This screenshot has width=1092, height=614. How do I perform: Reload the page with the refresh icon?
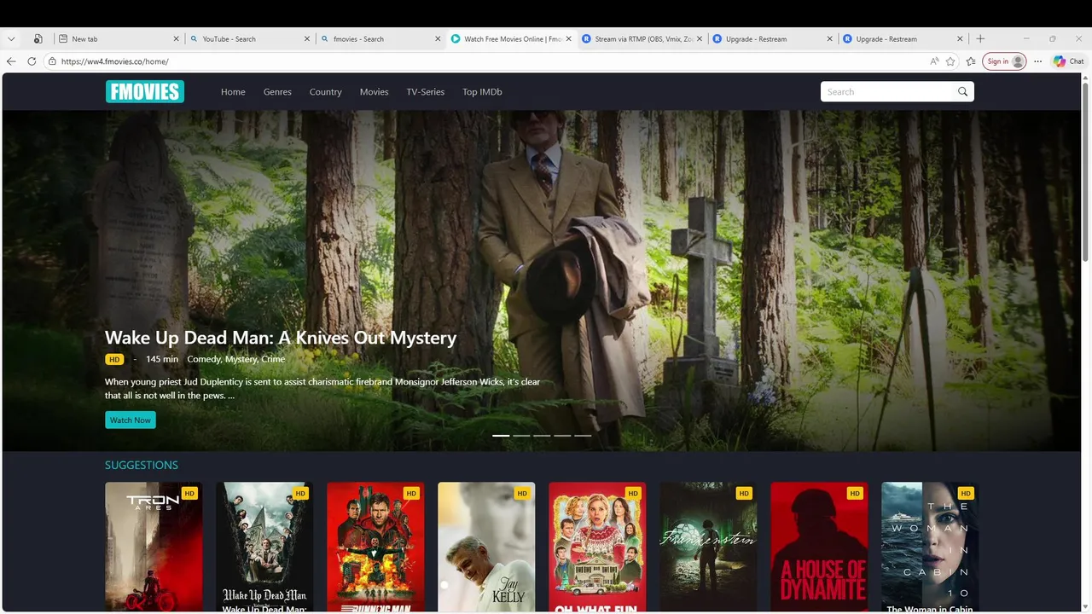(32, 61)
